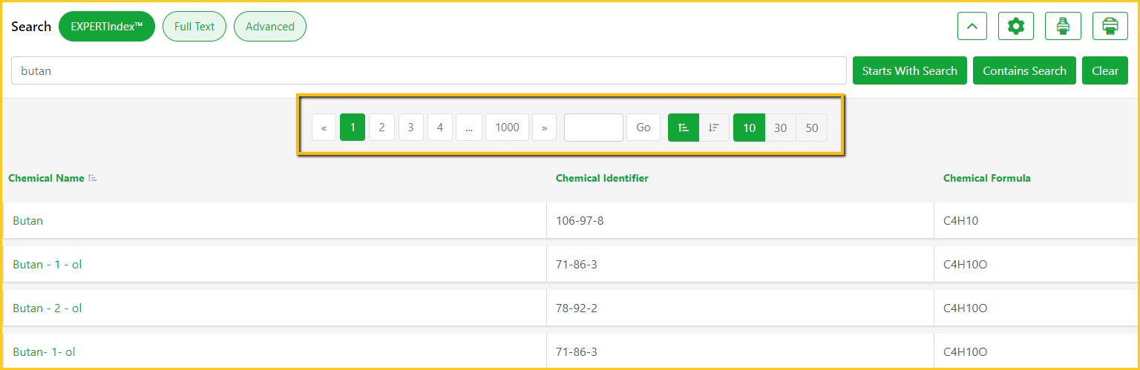This screenshot has height=370, width=1140.
Task: Click the page number input field
Action: click(x=593, y=128)
